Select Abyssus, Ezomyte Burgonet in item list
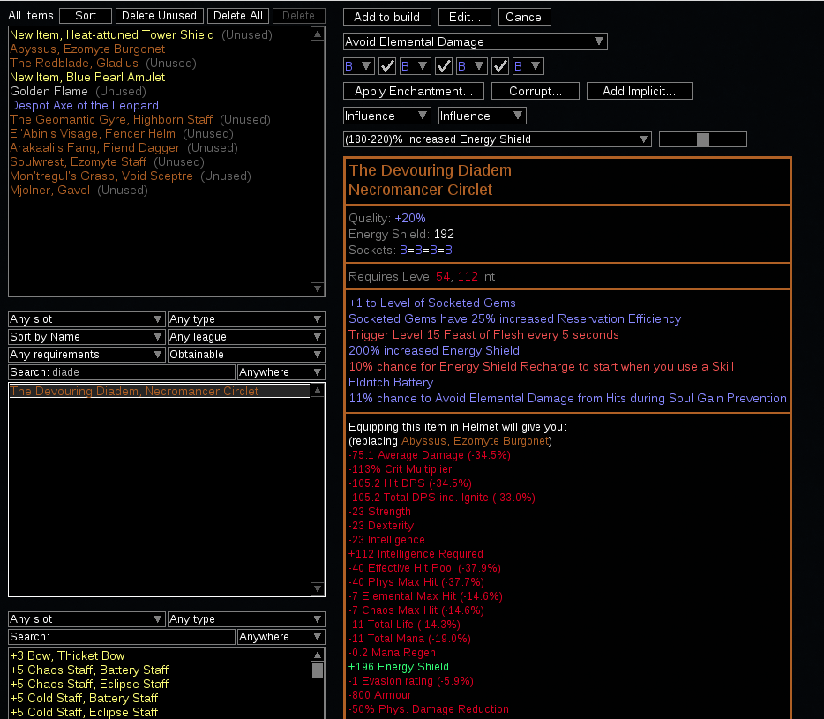 pos(160,49)
